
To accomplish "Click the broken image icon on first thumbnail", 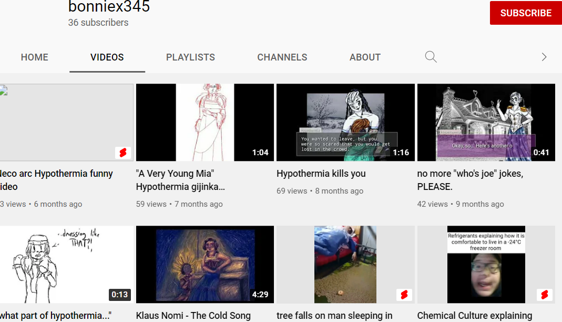I will tap(3, 90).
